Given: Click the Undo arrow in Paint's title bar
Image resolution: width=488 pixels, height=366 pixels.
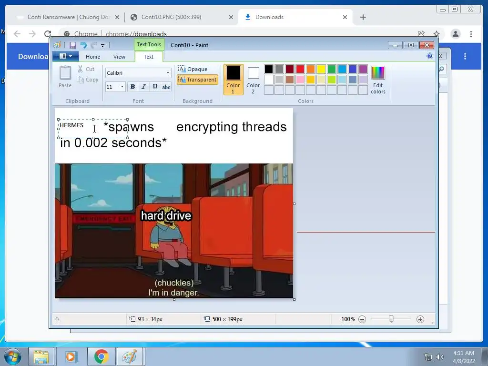Looking at the screenshot, I should pos(83,45).
